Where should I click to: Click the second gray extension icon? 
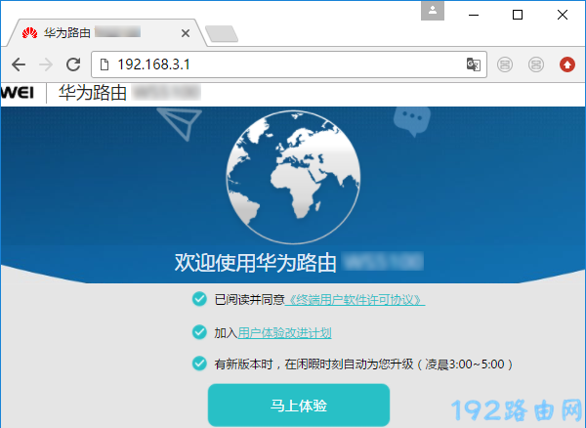[x=535, y=64]
